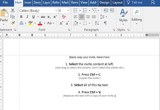Image resolution: width=160 pixels, height=110 pixels.
Task: Switch to the References tab
Action: [56, 2]
